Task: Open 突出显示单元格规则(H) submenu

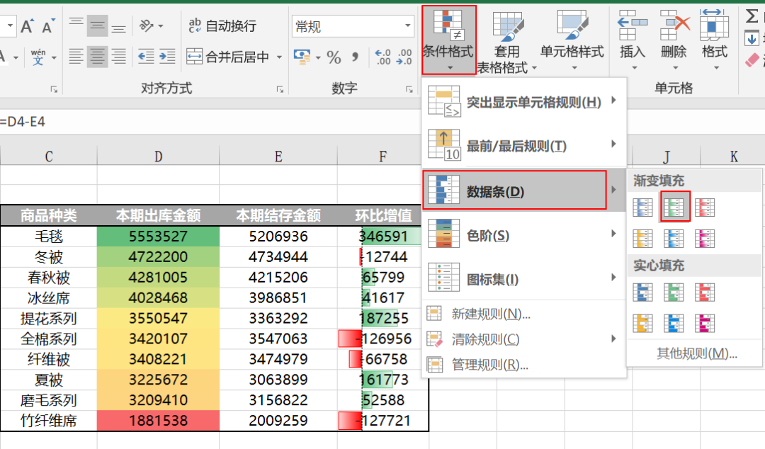Action: coord(524,102)
